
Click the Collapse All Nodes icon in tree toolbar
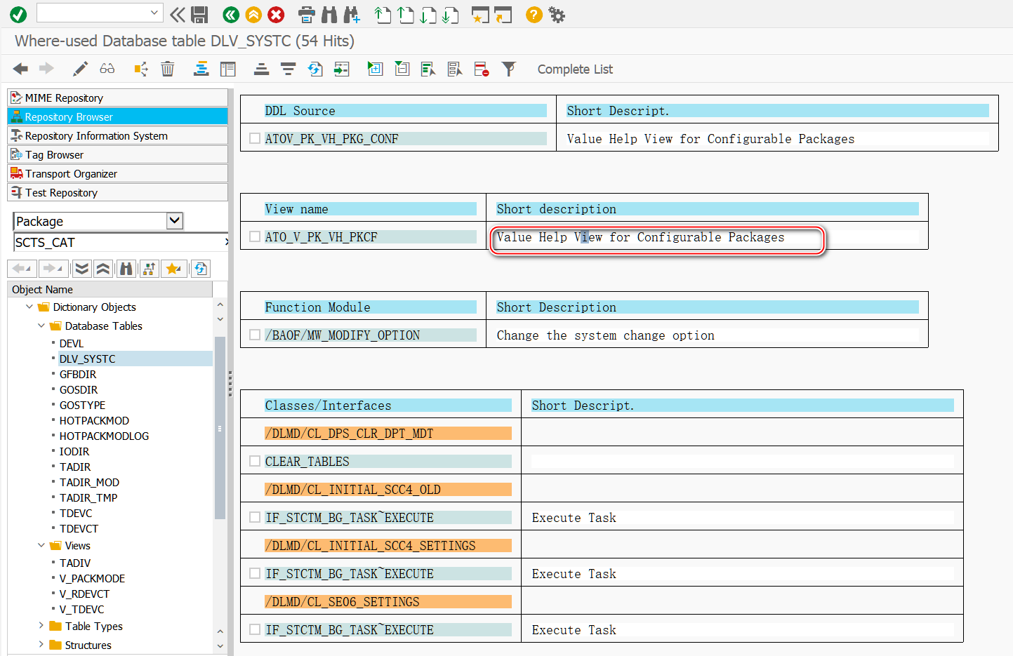click(103, 269)
